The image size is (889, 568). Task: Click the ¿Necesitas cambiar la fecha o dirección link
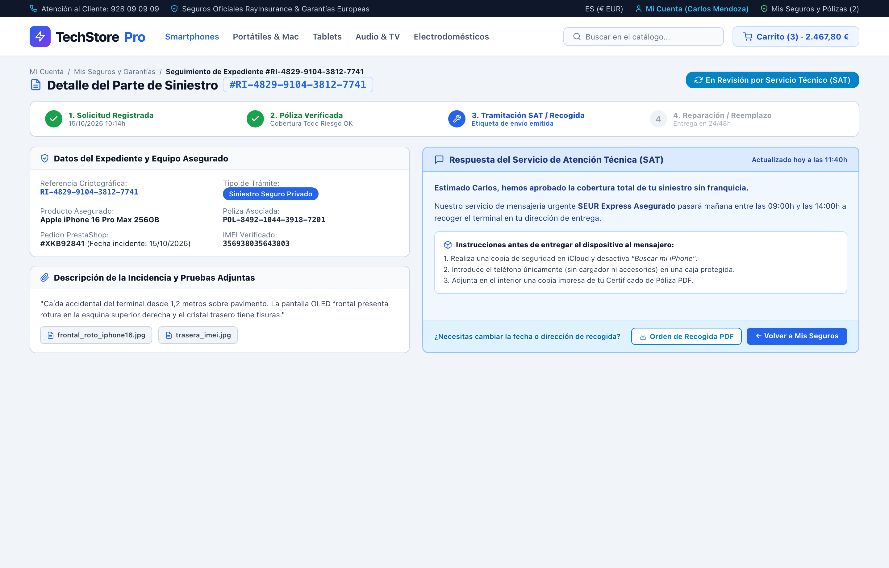point(527,336)
